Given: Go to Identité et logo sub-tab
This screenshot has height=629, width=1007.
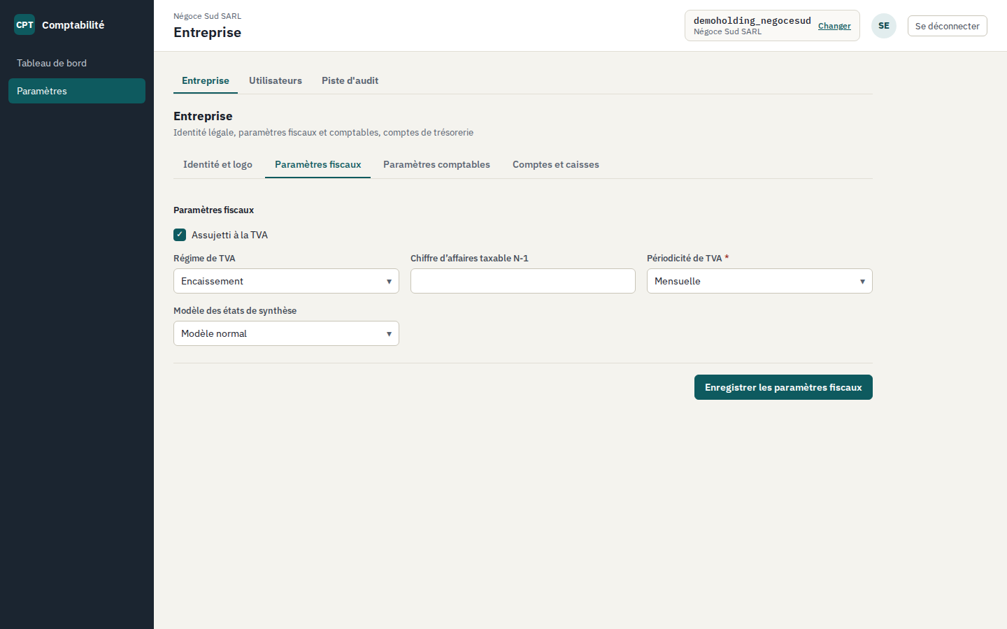Looking at the screenshot, I should [x=217, y=164].
